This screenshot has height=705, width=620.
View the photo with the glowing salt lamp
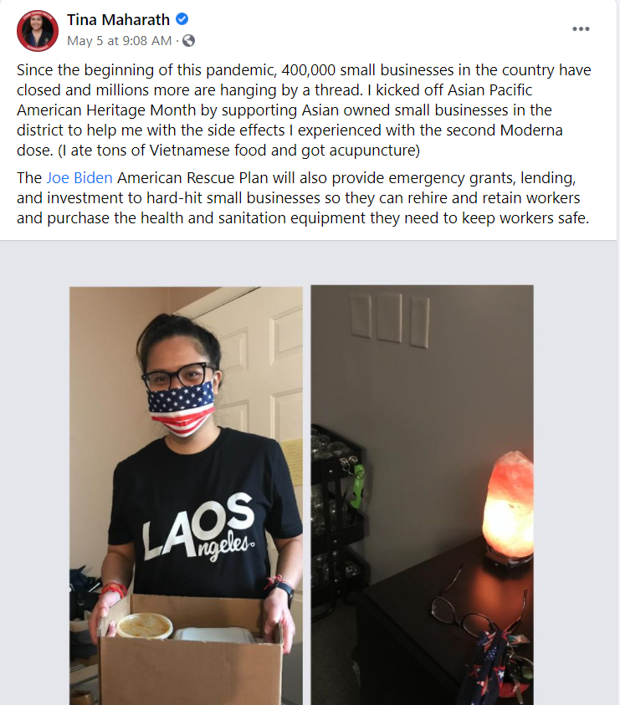[422, 494]
